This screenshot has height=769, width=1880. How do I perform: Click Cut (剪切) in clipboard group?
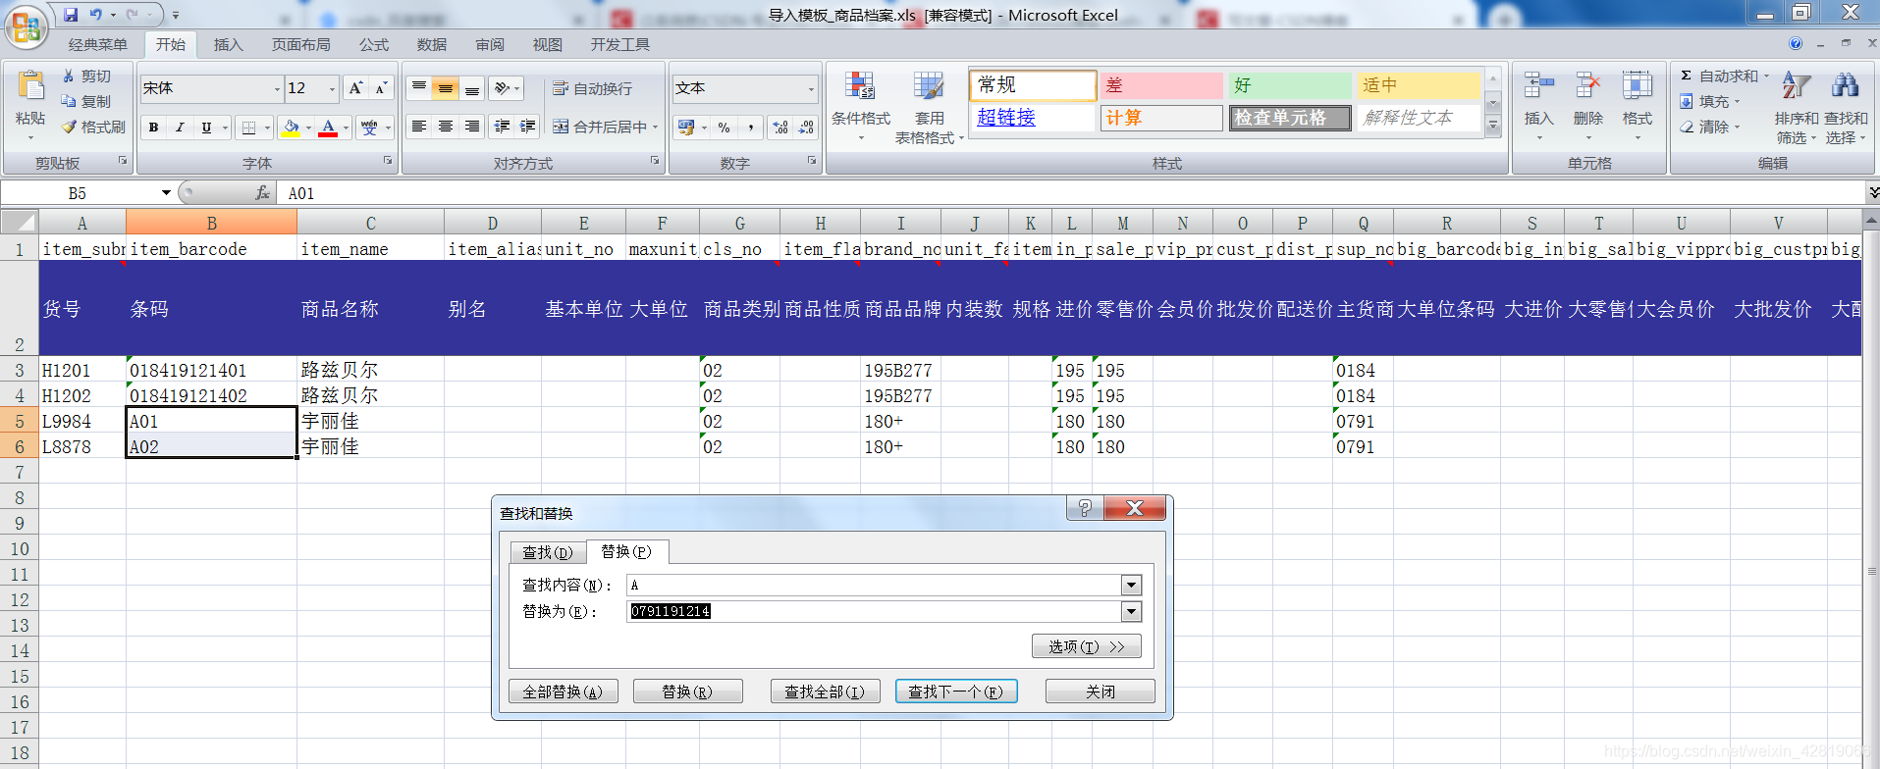click(x=86, y=76)
